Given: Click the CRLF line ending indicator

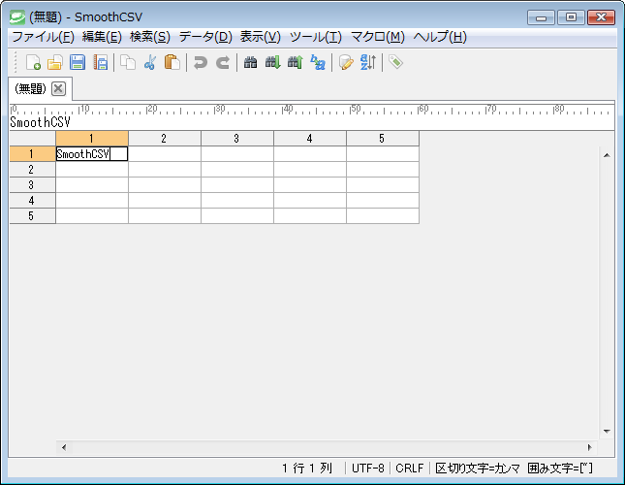Looking at the screenshot, I should (410, 469).
